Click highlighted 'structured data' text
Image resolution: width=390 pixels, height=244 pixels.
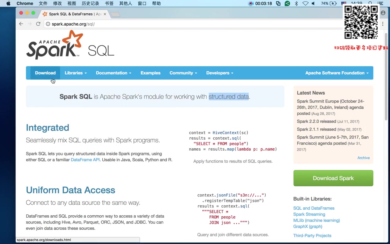click(229, 97)
